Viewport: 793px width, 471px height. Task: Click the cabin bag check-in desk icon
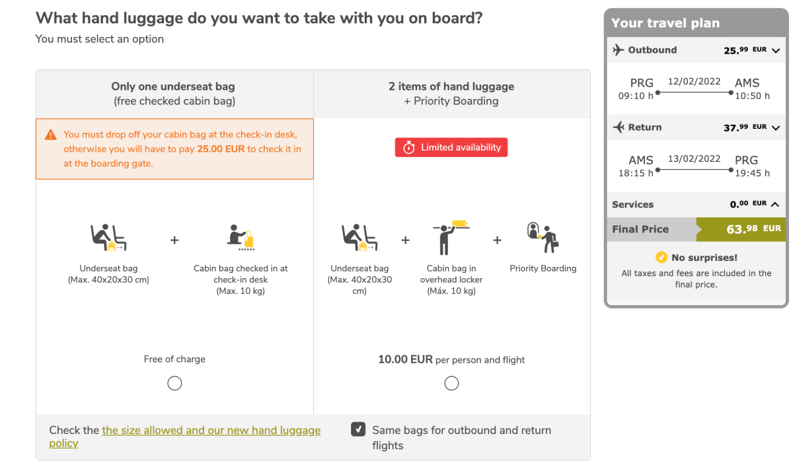241,238
